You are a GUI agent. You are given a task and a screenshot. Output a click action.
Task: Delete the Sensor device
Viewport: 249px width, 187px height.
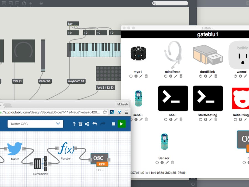[x=172, y=163]
